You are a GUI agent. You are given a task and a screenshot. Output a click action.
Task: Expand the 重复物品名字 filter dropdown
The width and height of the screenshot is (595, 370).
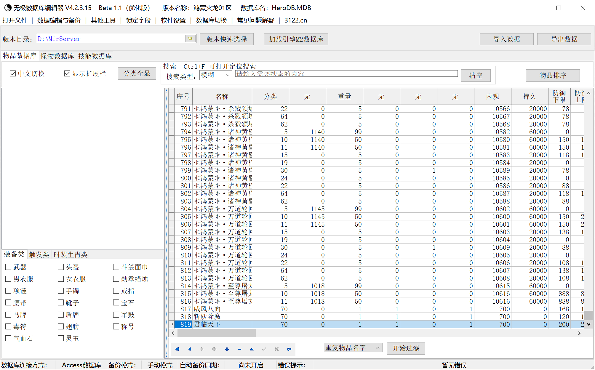click(x=353, y=348)
